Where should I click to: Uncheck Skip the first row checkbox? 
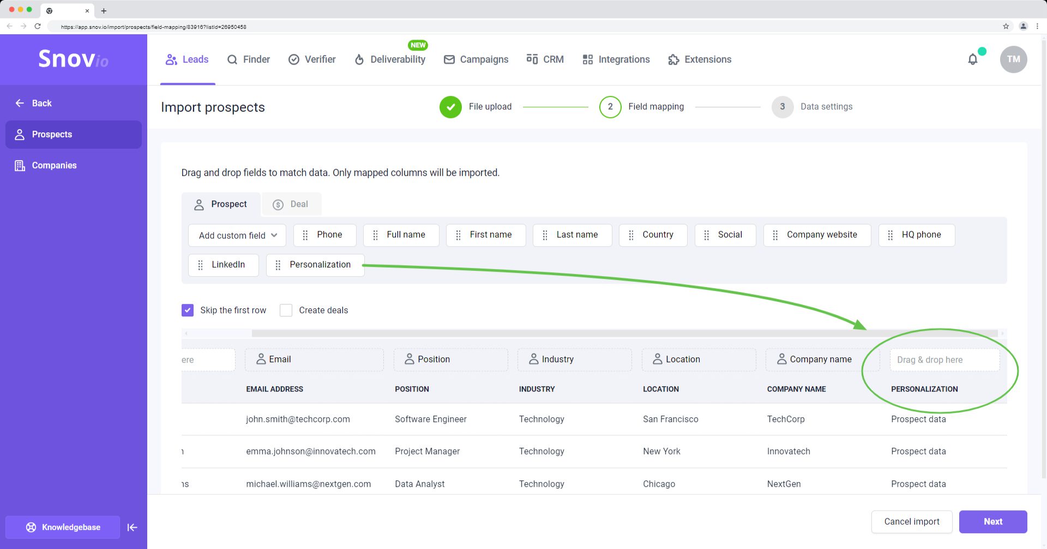point(188,310)
